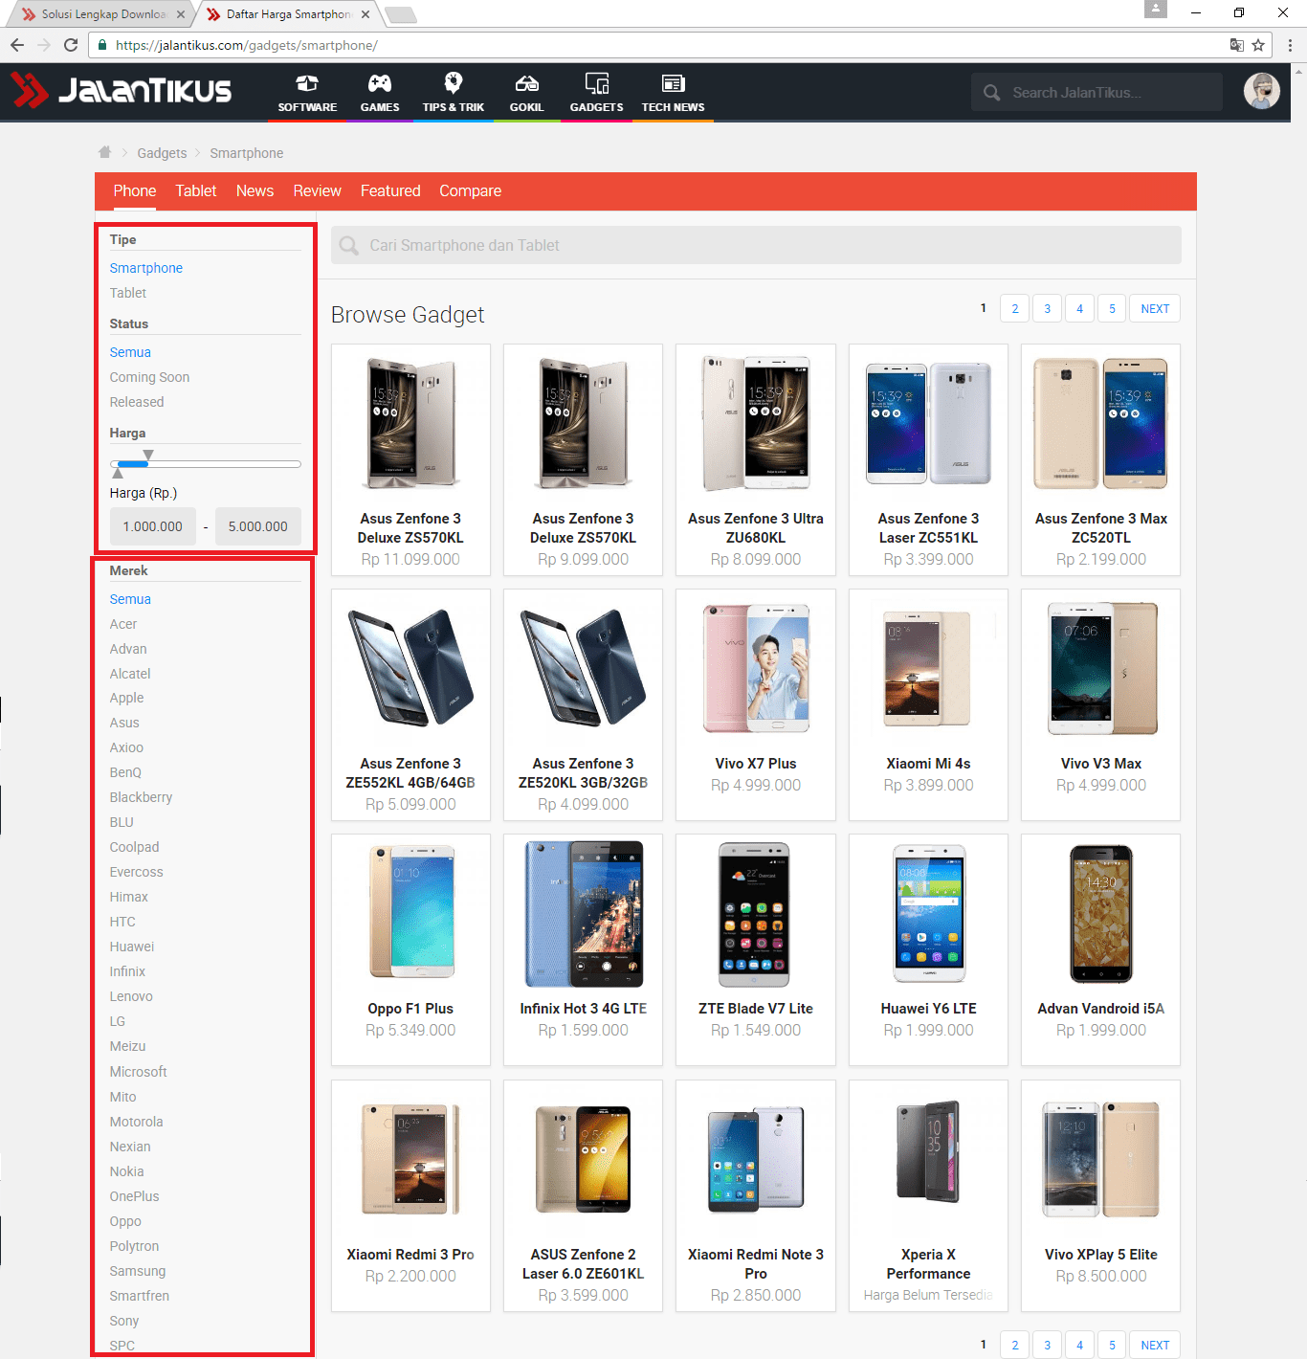Screen dimensions: 1307x1359
Task: Click the translate page icon
Action: [x=1236, y=45]
